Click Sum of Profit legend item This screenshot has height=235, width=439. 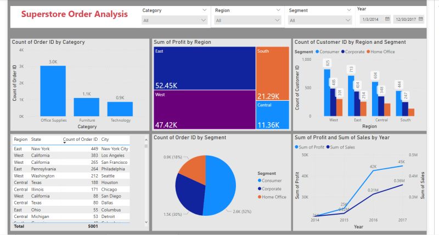(x=309, y=147)
